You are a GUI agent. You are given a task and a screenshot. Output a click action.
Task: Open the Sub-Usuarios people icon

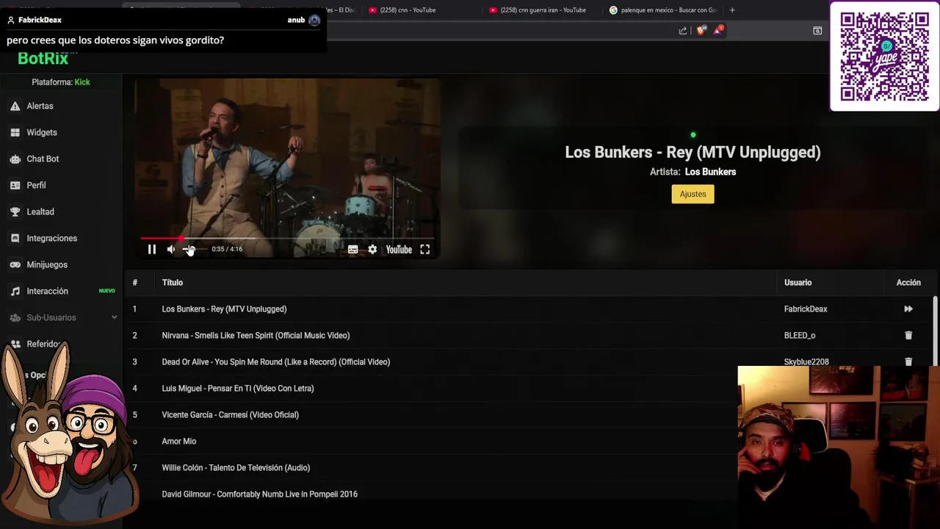(15, 317)
